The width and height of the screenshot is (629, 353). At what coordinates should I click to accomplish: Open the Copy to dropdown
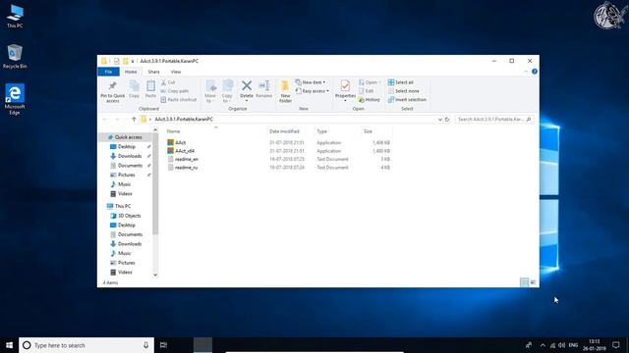(227, 91)
